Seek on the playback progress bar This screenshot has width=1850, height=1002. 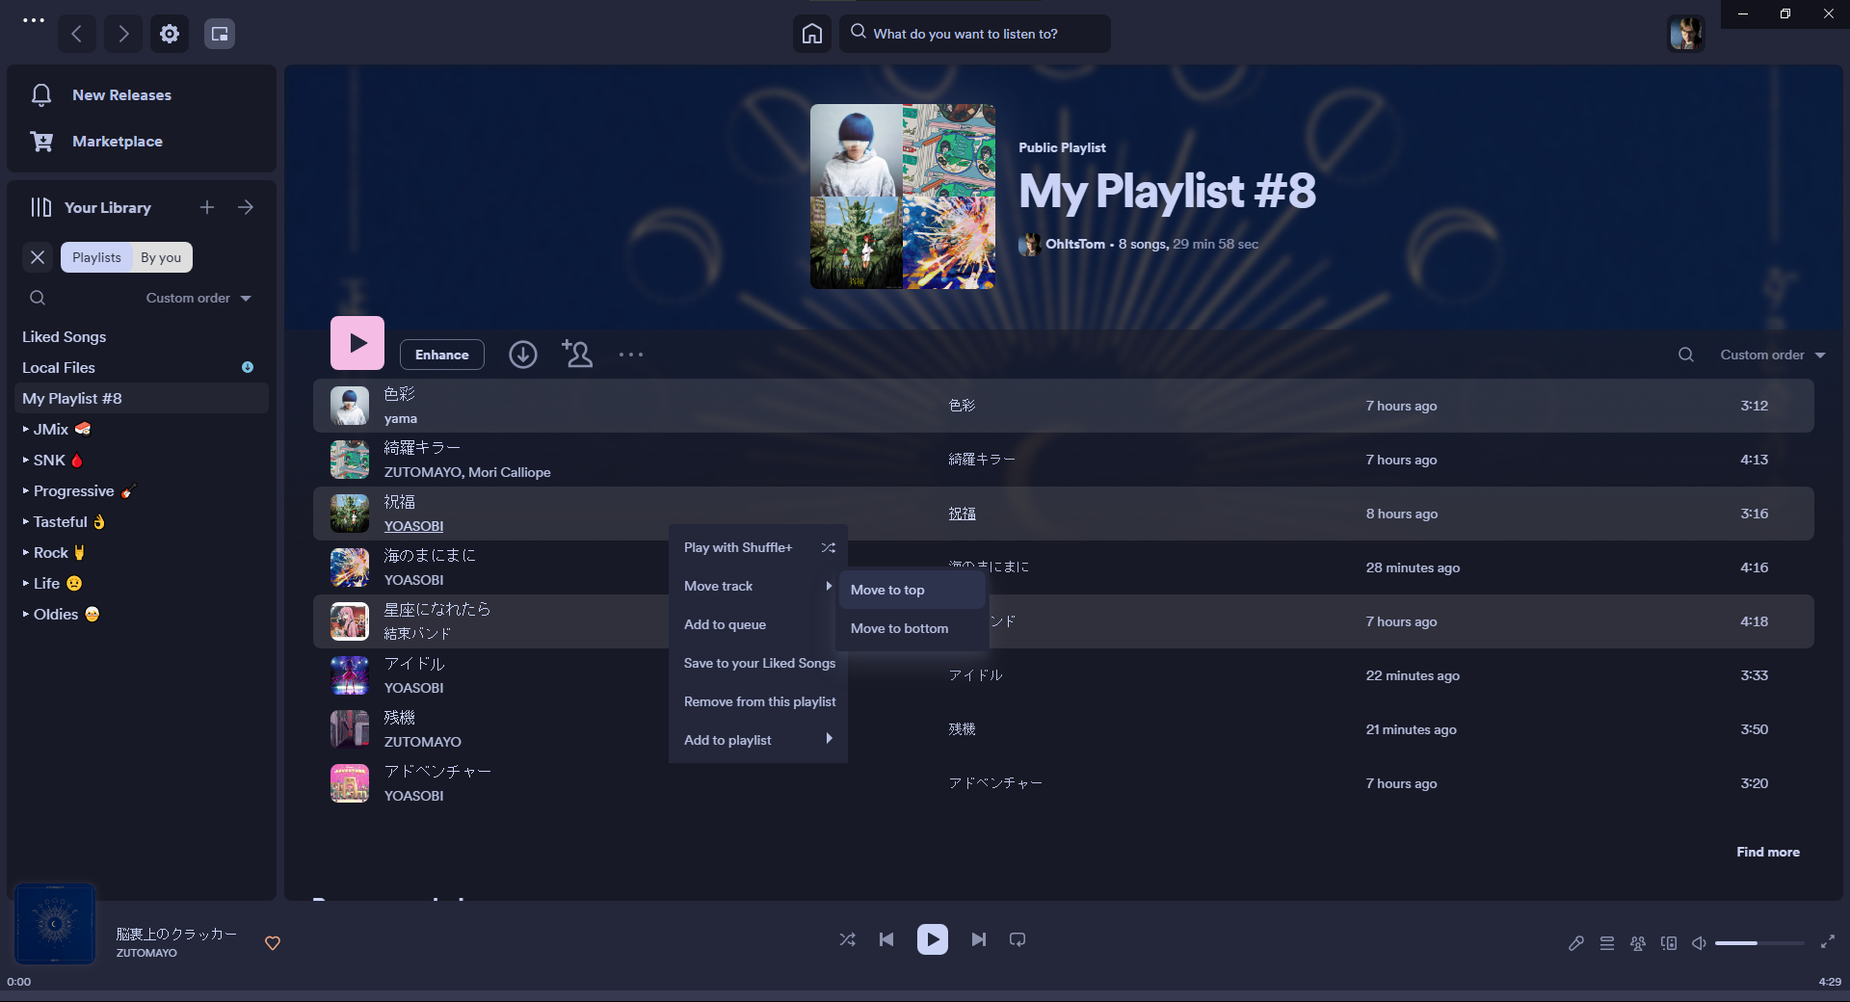point(925,995)
